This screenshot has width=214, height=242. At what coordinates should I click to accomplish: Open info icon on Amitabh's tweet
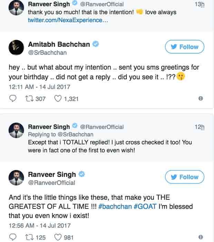point(201,99)
